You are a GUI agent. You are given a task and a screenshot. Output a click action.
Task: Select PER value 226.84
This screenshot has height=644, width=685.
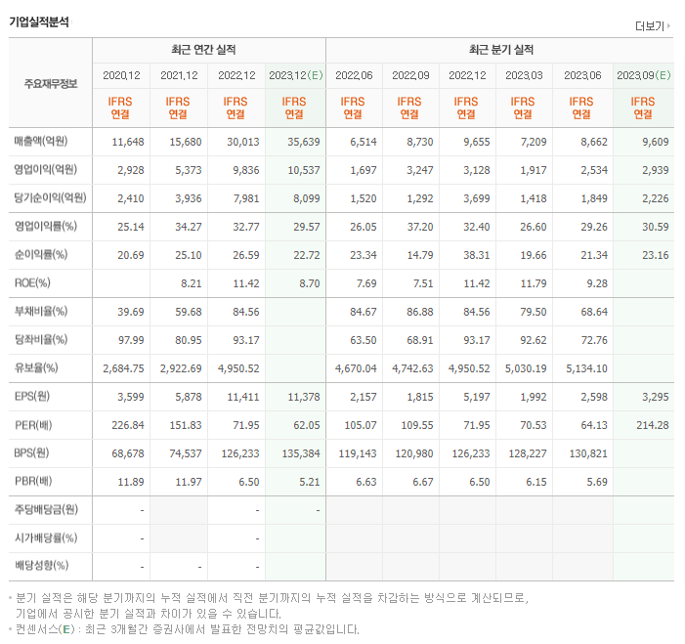tap(128, 425)
